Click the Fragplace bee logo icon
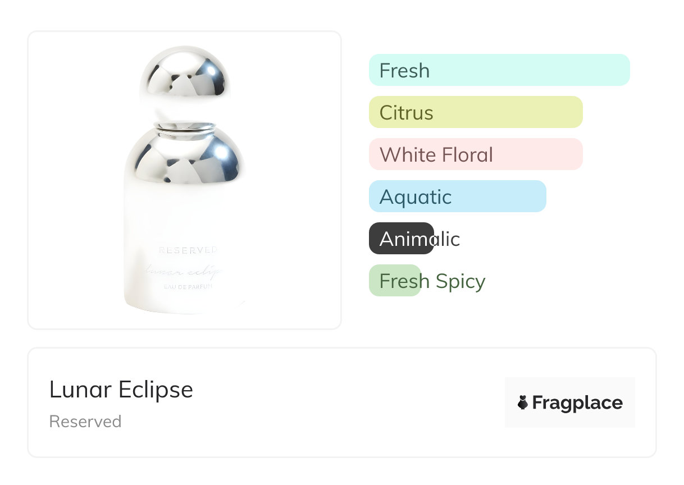Screen dimensions: 684x485 523,402
